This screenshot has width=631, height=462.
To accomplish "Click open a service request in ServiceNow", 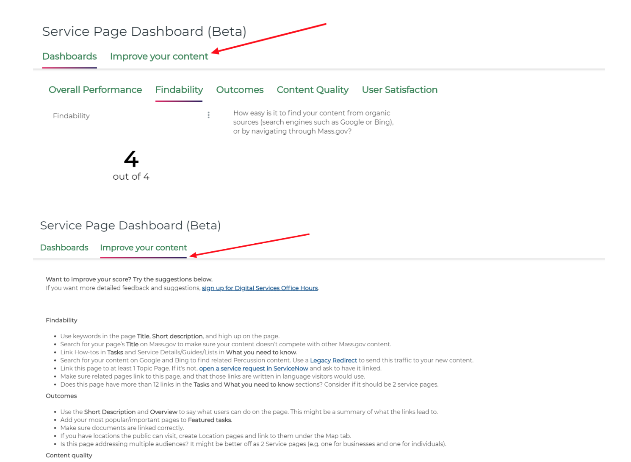I will [253, 368].
